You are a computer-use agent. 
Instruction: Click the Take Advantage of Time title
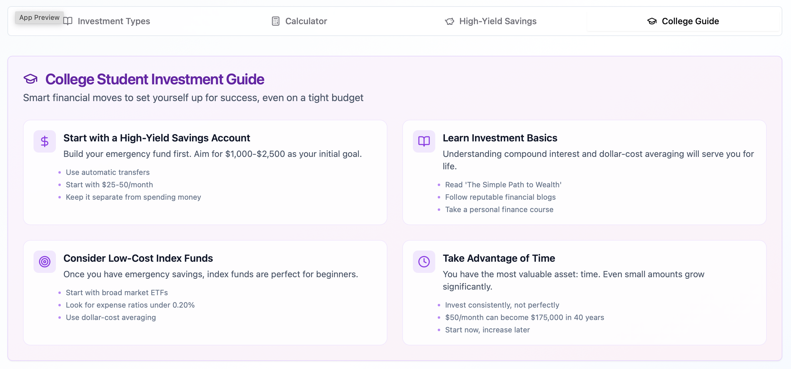point(499,258)
